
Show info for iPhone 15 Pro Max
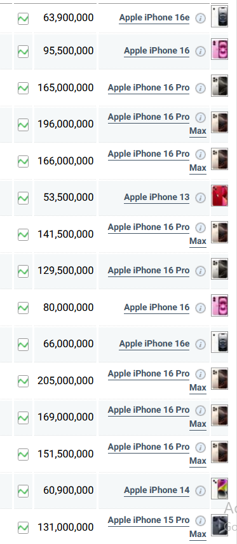click(200, 521)
